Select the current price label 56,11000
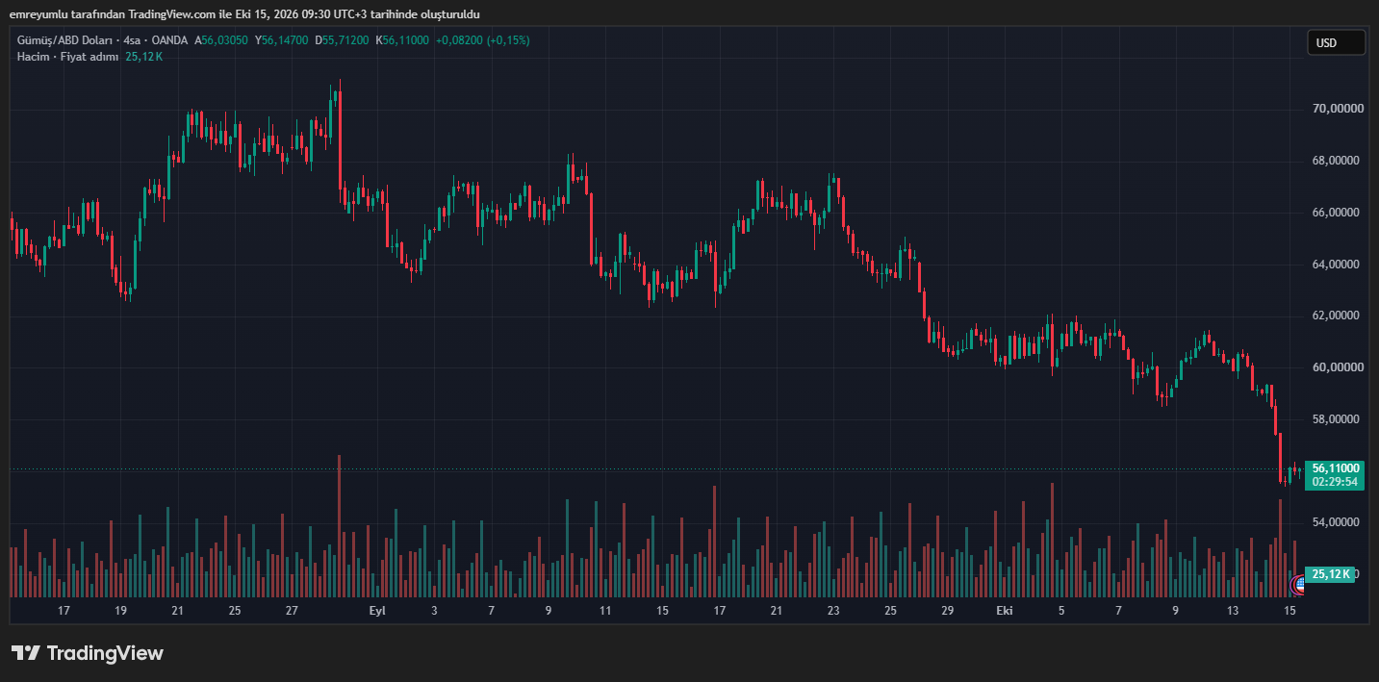 [x=1334, y=467]
